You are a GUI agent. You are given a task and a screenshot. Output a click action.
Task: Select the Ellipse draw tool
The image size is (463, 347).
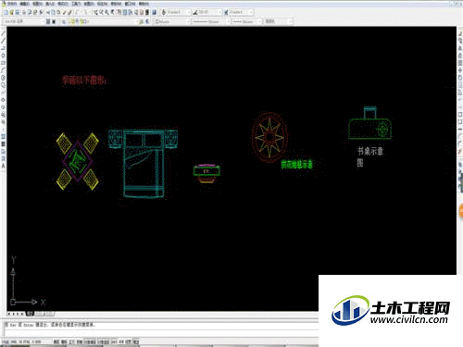click(3, 100)
